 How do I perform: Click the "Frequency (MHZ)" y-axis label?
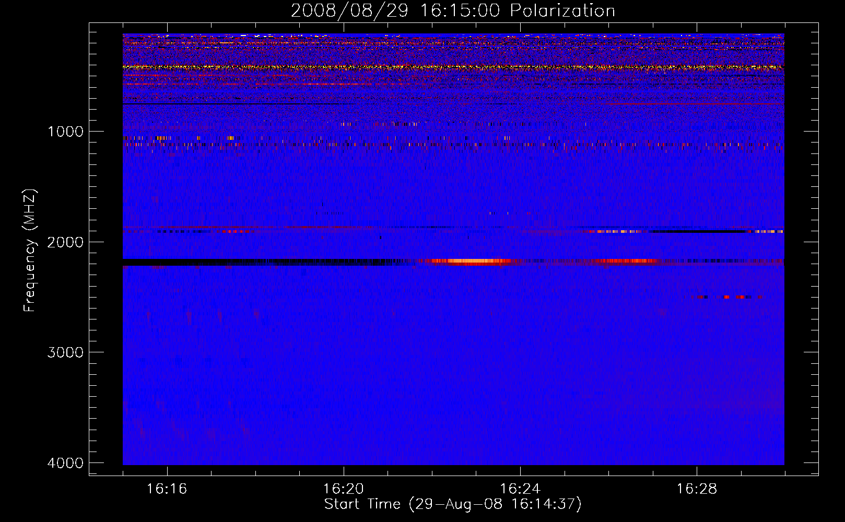click(x=30, y=251)
